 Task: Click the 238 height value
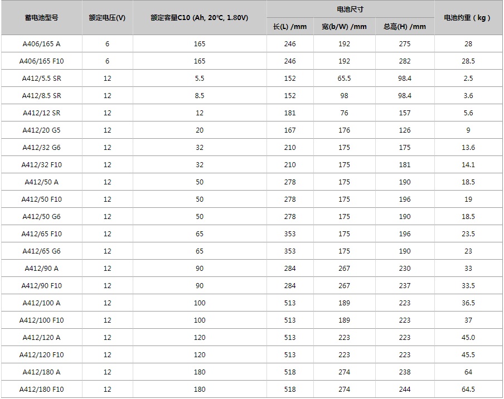pos(404,372)
